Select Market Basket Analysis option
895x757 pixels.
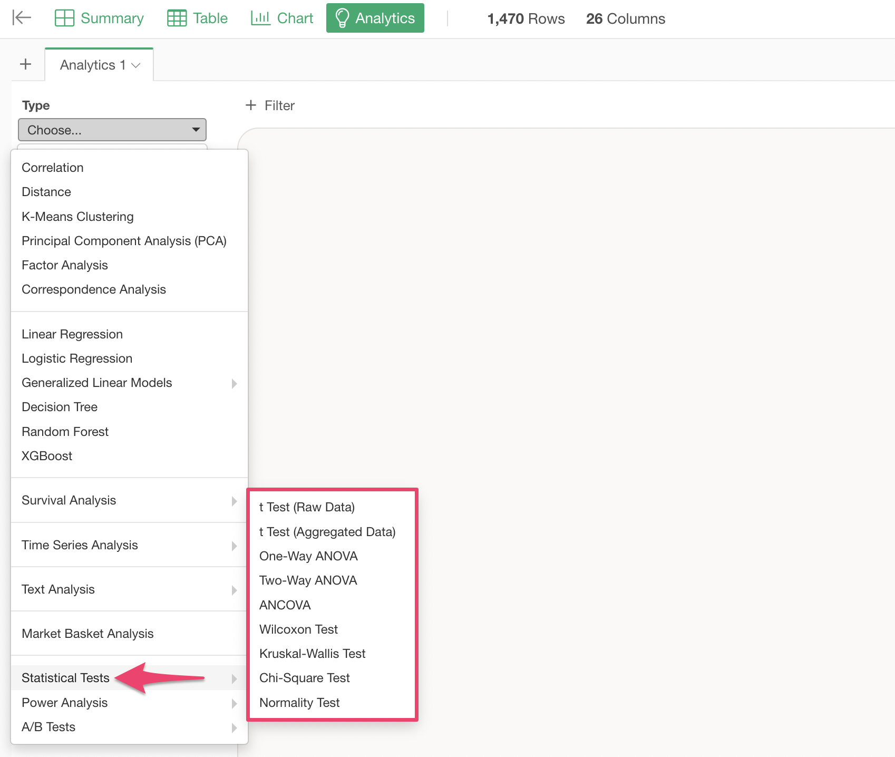(x=87, y=634)
